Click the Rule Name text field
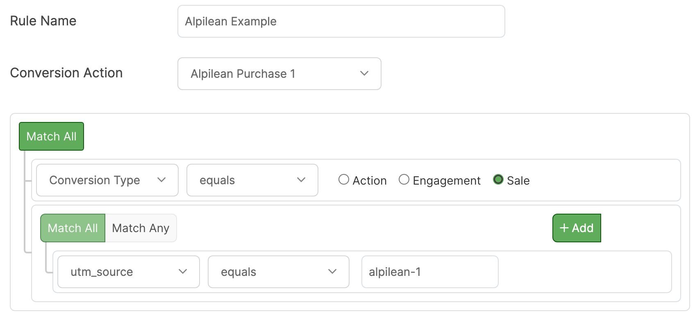 pos(341,21)
